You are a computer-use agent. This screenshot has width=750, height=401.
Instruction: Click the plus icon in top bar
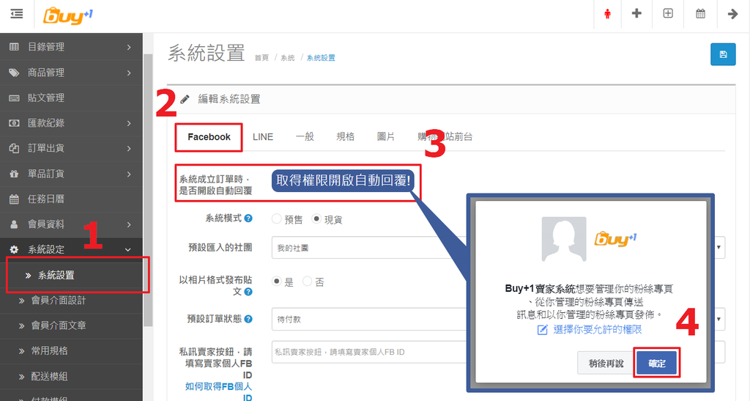(636, 13)
